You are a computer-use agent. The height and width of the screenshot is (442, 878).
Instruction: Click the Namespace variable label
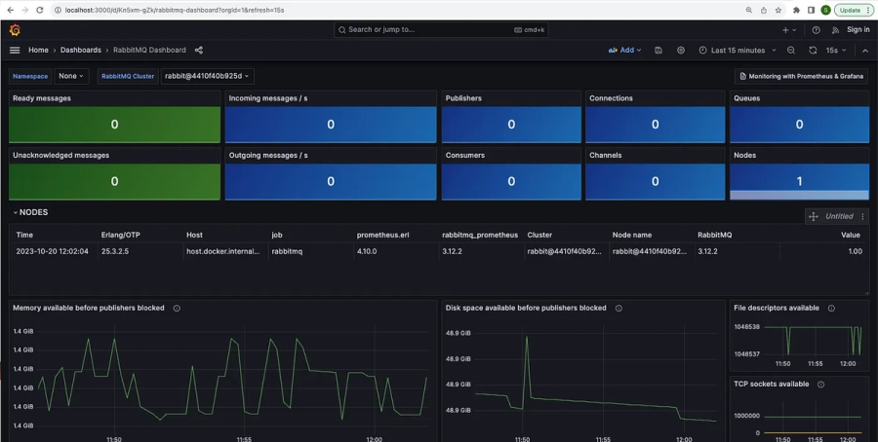pos(30,76)
